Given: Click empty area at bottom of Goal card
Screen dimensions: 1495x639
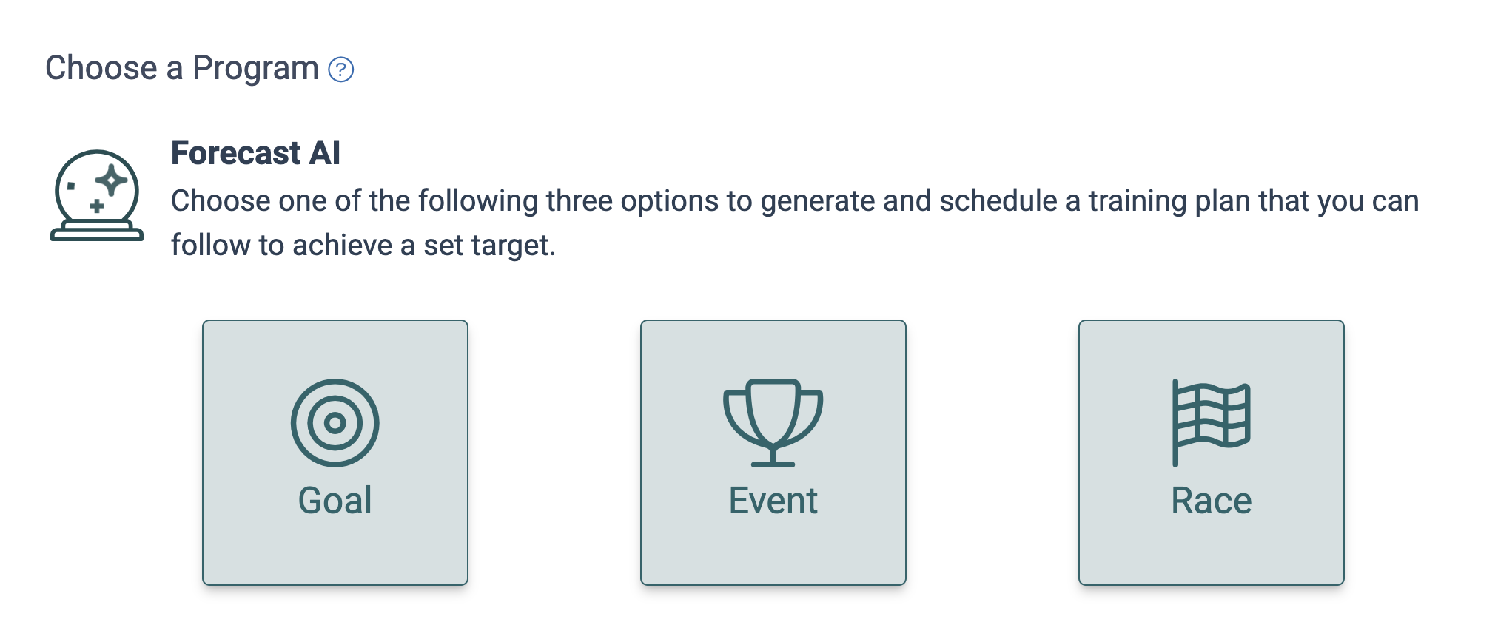Looking at the screenshot, I should (335, 555).
